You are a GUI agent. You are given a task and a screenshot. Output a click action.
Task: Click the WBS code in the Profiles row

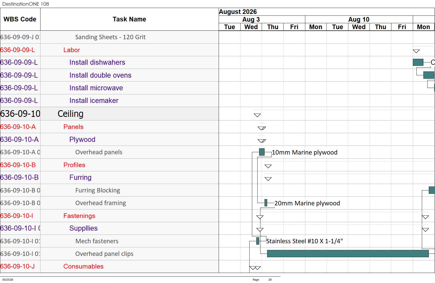(x=18, y=165)
